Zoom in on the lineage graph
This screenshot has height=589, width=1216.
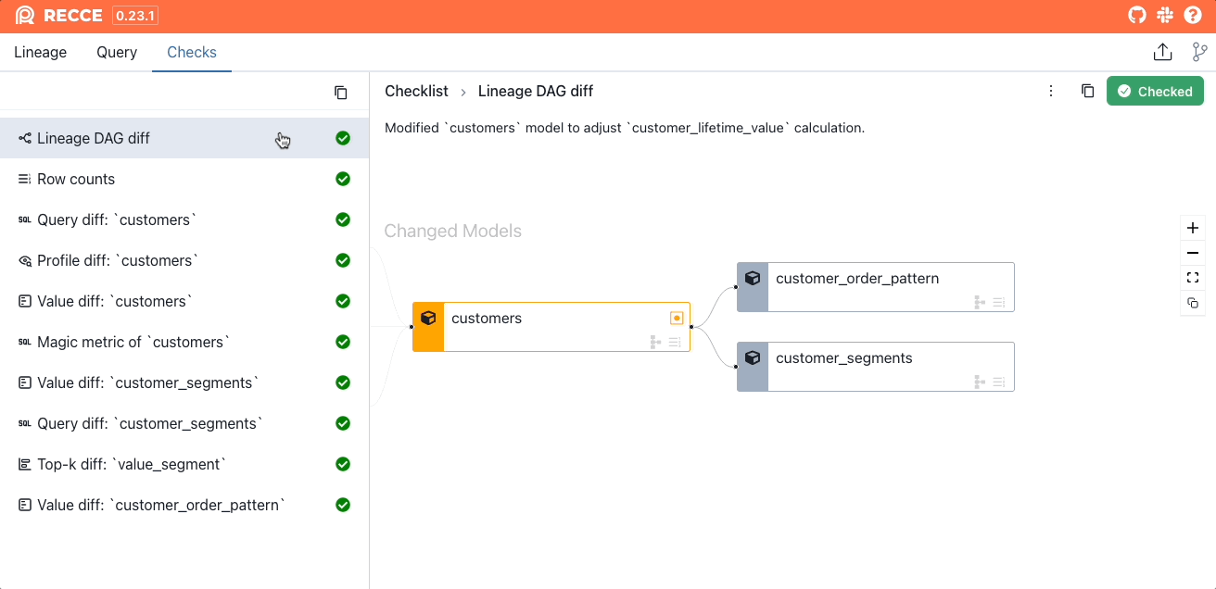[1193, 228]
